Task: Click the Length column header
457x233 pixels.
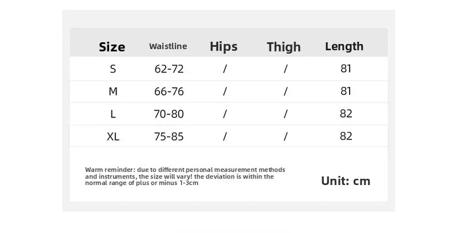Action: pyautogui.click(x=344, y=46)
